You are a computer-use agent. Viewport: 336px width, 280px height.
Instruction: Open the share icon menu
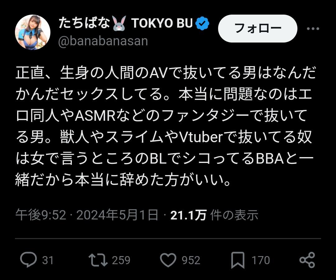click(x=307, y=260)
